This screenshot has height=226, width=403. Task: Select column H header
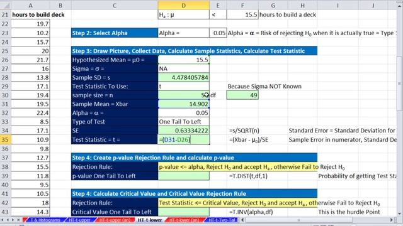click(302, 6)
